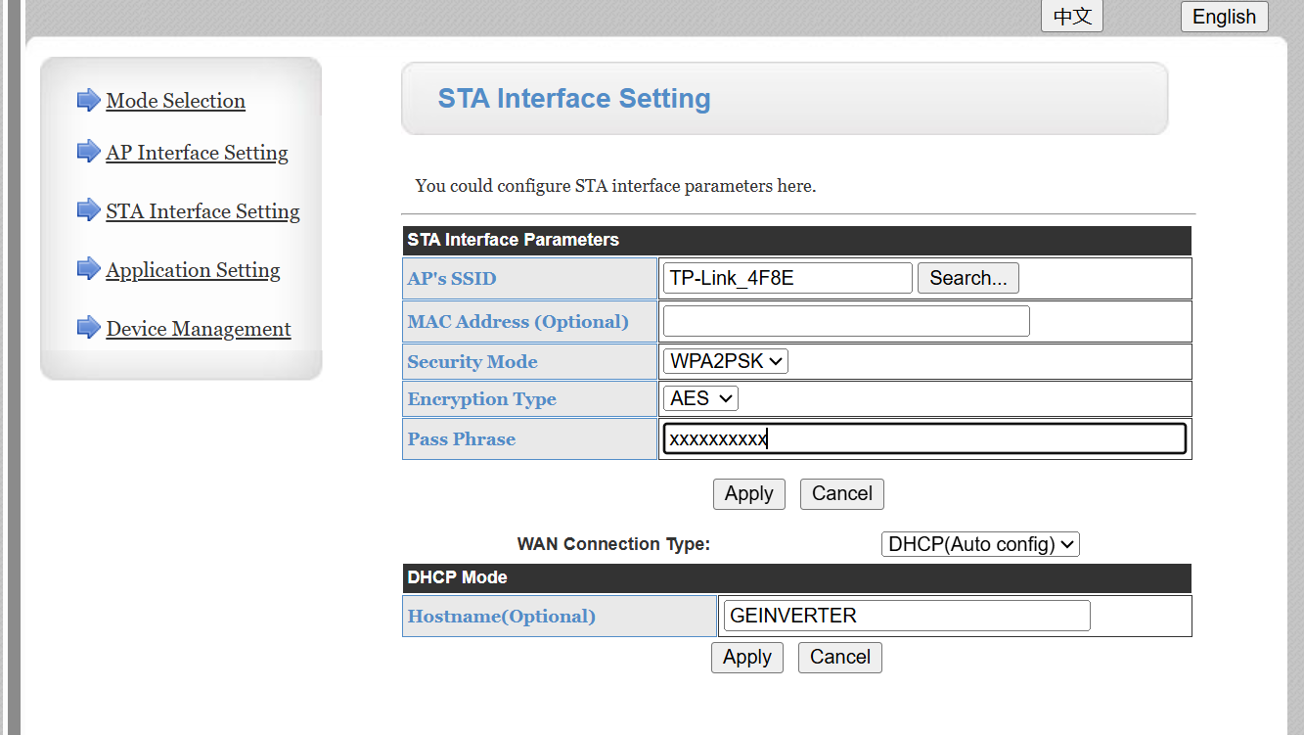
Task: Open Device Management page
Action: coord(199,329)
